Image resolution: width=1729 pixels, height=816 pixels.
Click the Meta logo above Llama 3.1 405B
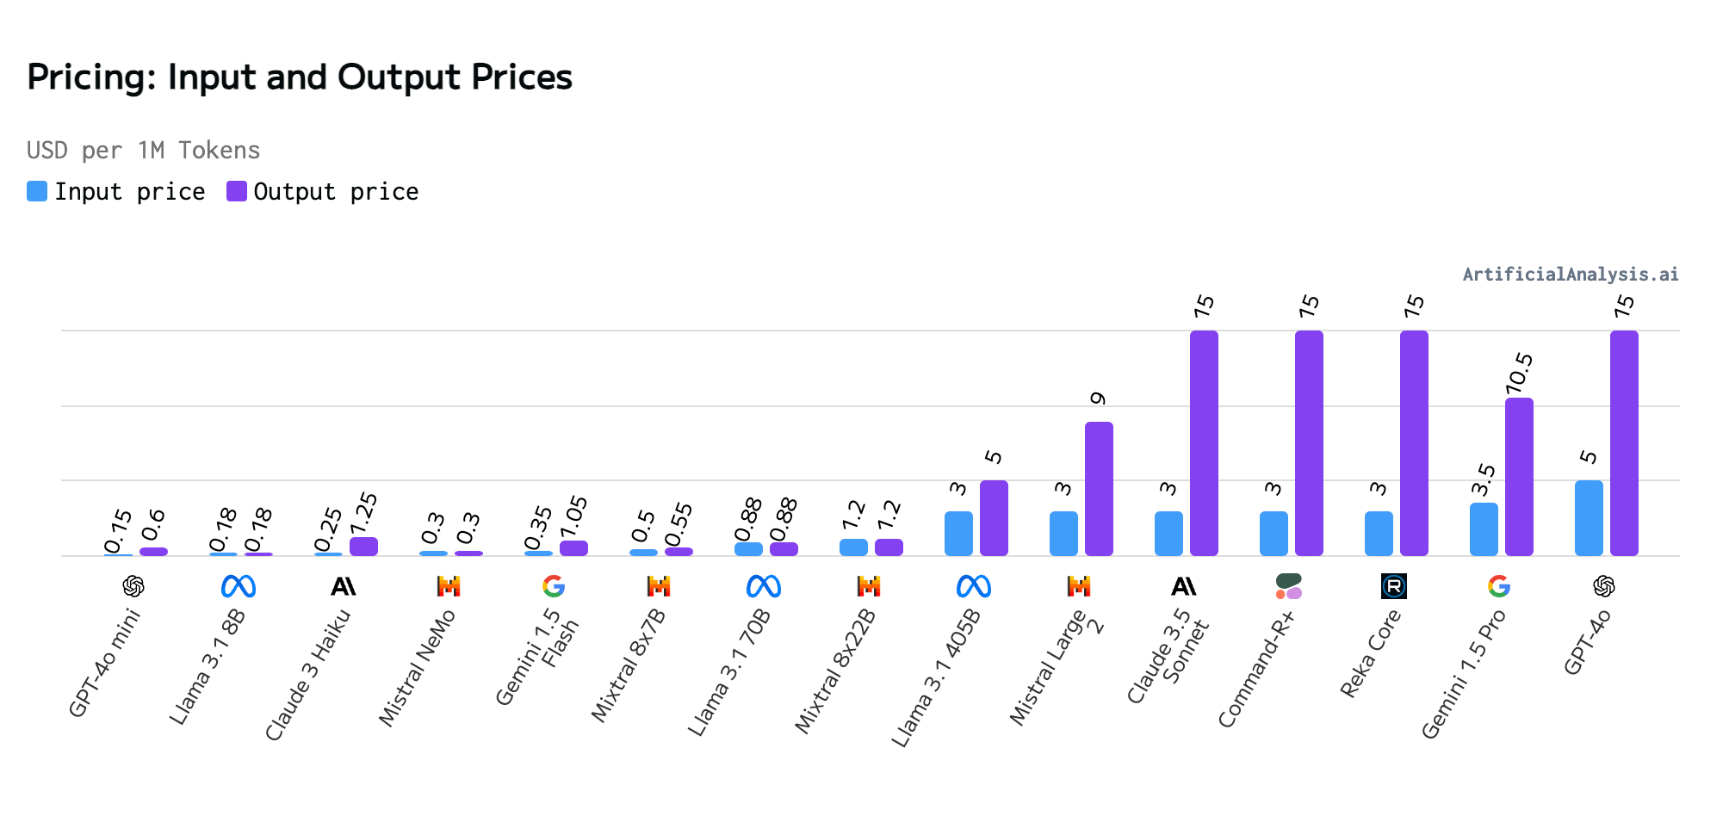point(974,586)
